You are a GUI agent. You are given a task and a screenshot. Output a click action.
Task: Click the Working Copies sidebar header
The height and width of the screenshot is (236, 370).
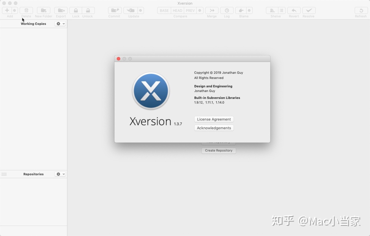(33, 24)
